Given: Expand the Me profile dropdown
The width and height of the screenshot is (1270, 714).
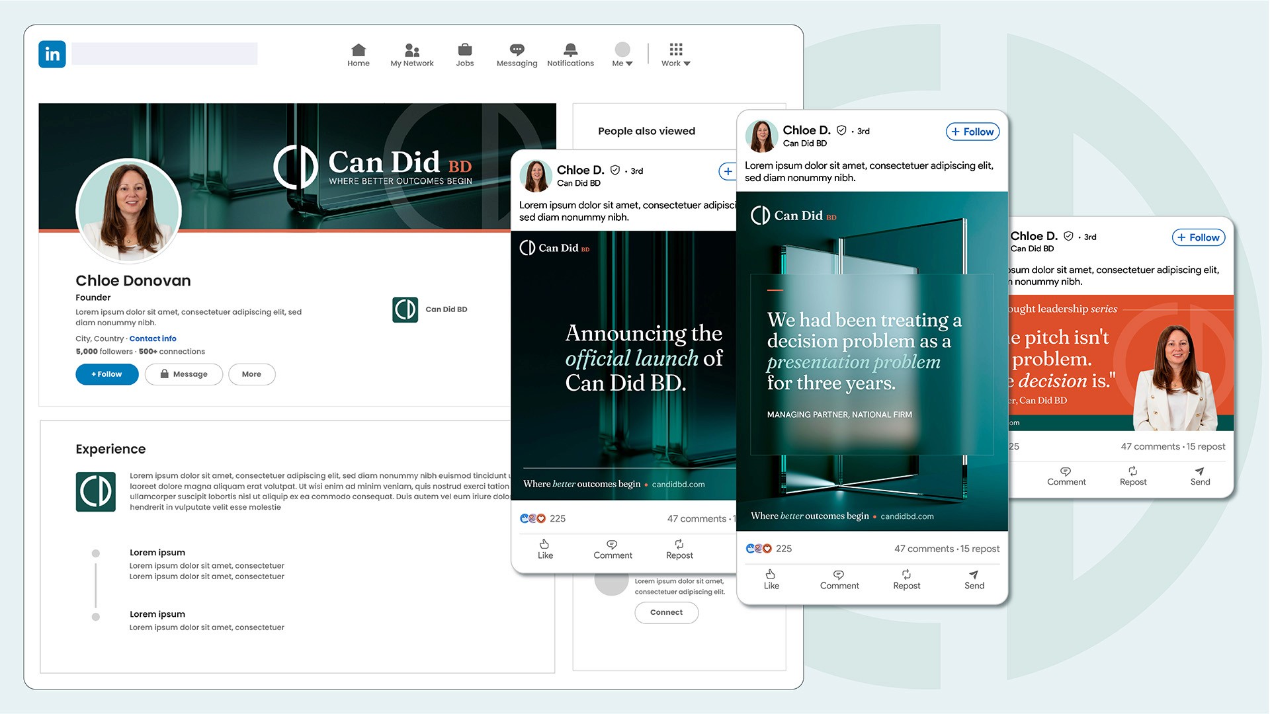Looking at the screenshot, I should tap(622, 55).
